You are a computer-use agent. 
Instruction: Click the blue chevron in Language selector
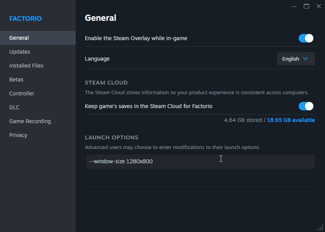click(305, 59)
